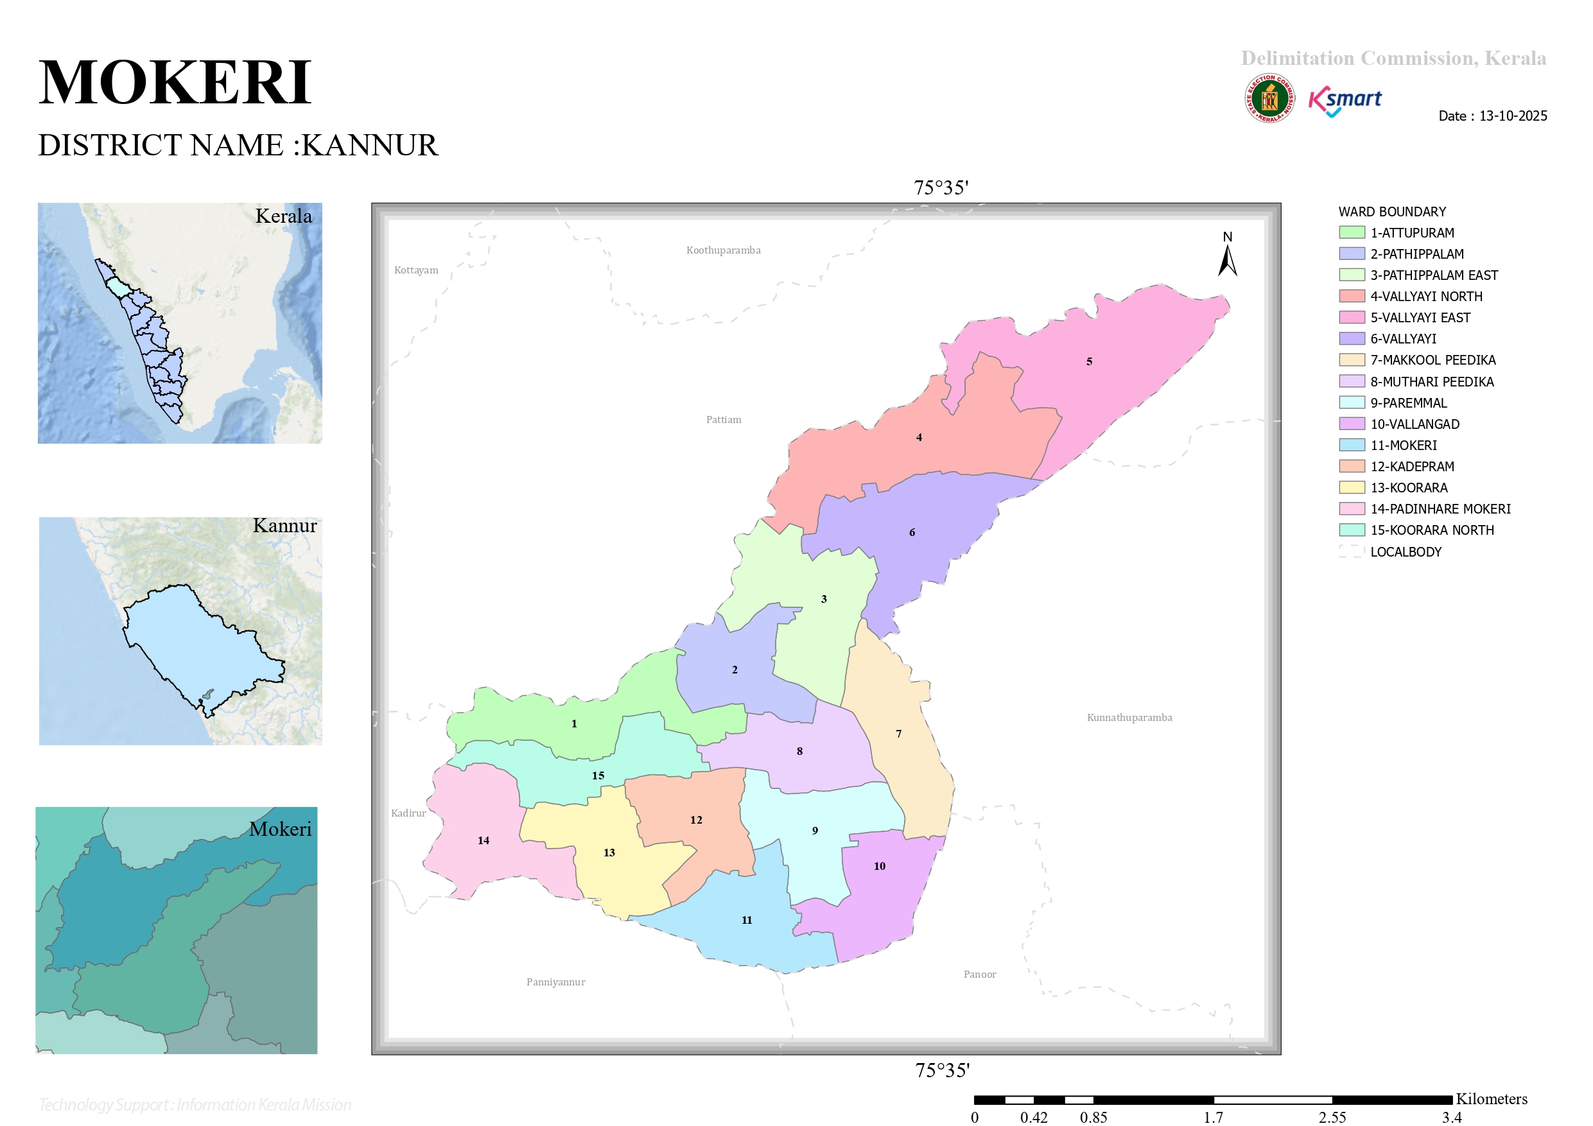Click ward number 13 on the map
The width and height of the screenshot is (1593, 1126).
[x=609, y=852]
